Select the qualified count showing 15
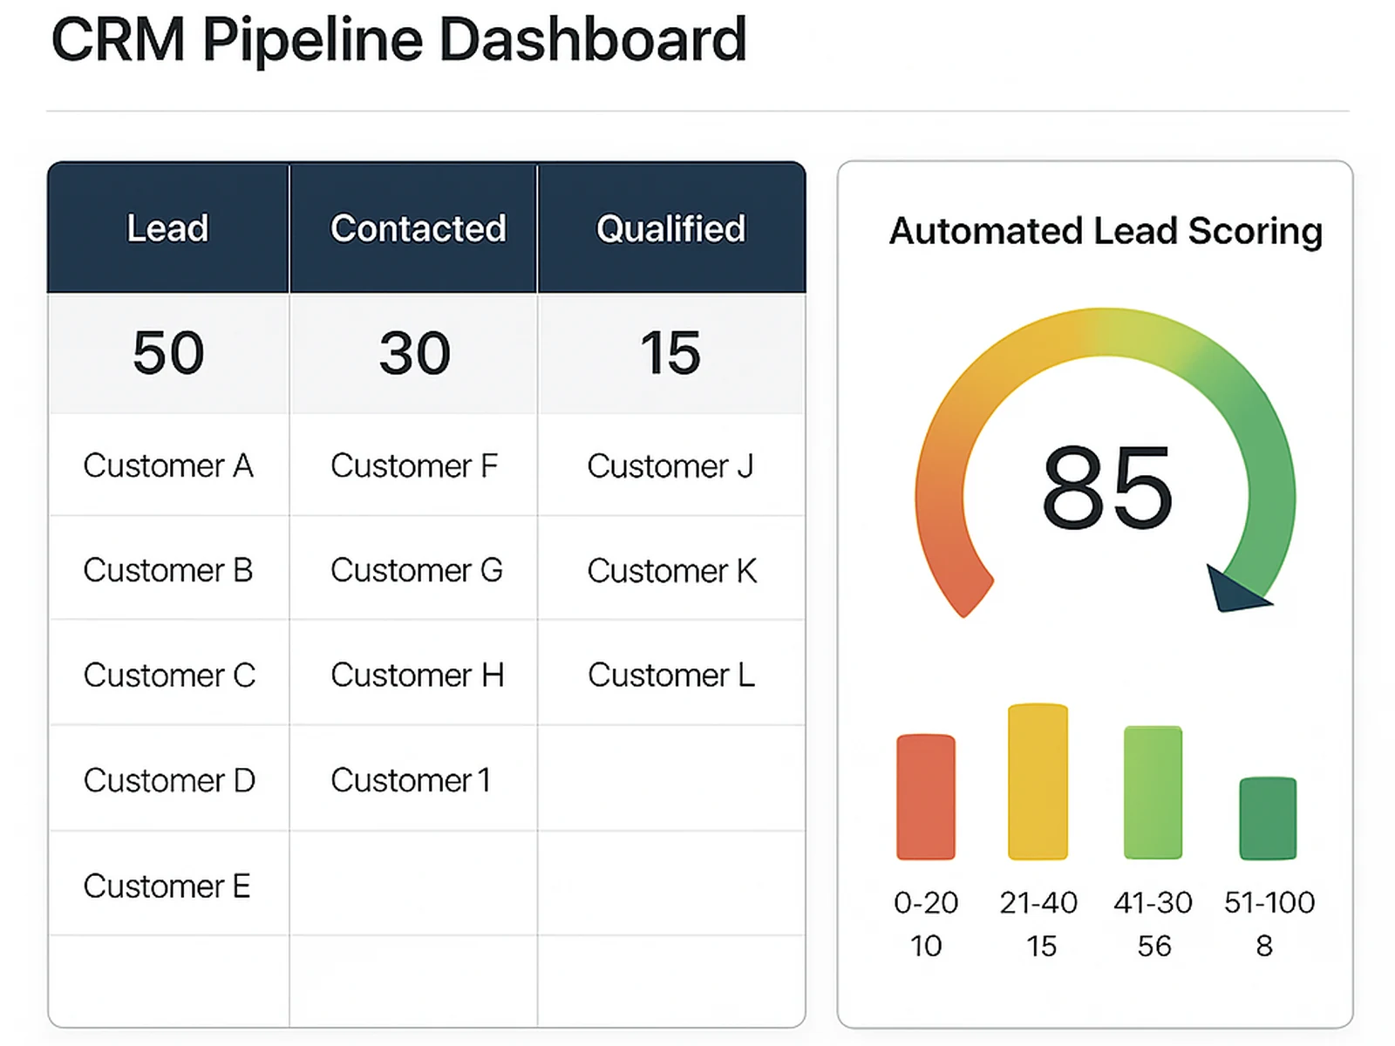 click(x=670, y=352)
